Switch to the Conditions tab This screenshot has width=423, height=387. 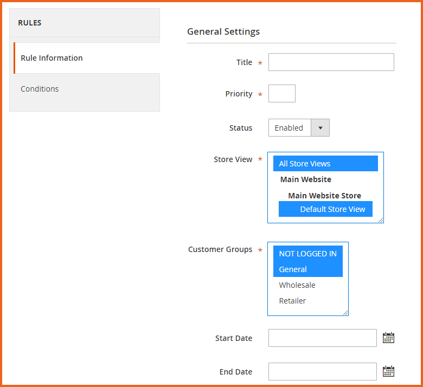[40, 89]
